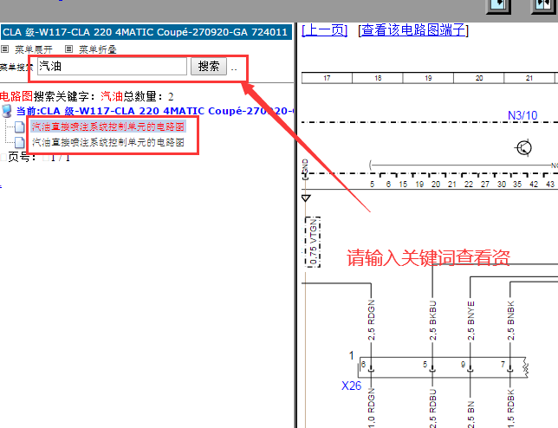Click column 19 in the diagram ruler
This screenshot has height=428, width=558.
(x=428, y=78)
